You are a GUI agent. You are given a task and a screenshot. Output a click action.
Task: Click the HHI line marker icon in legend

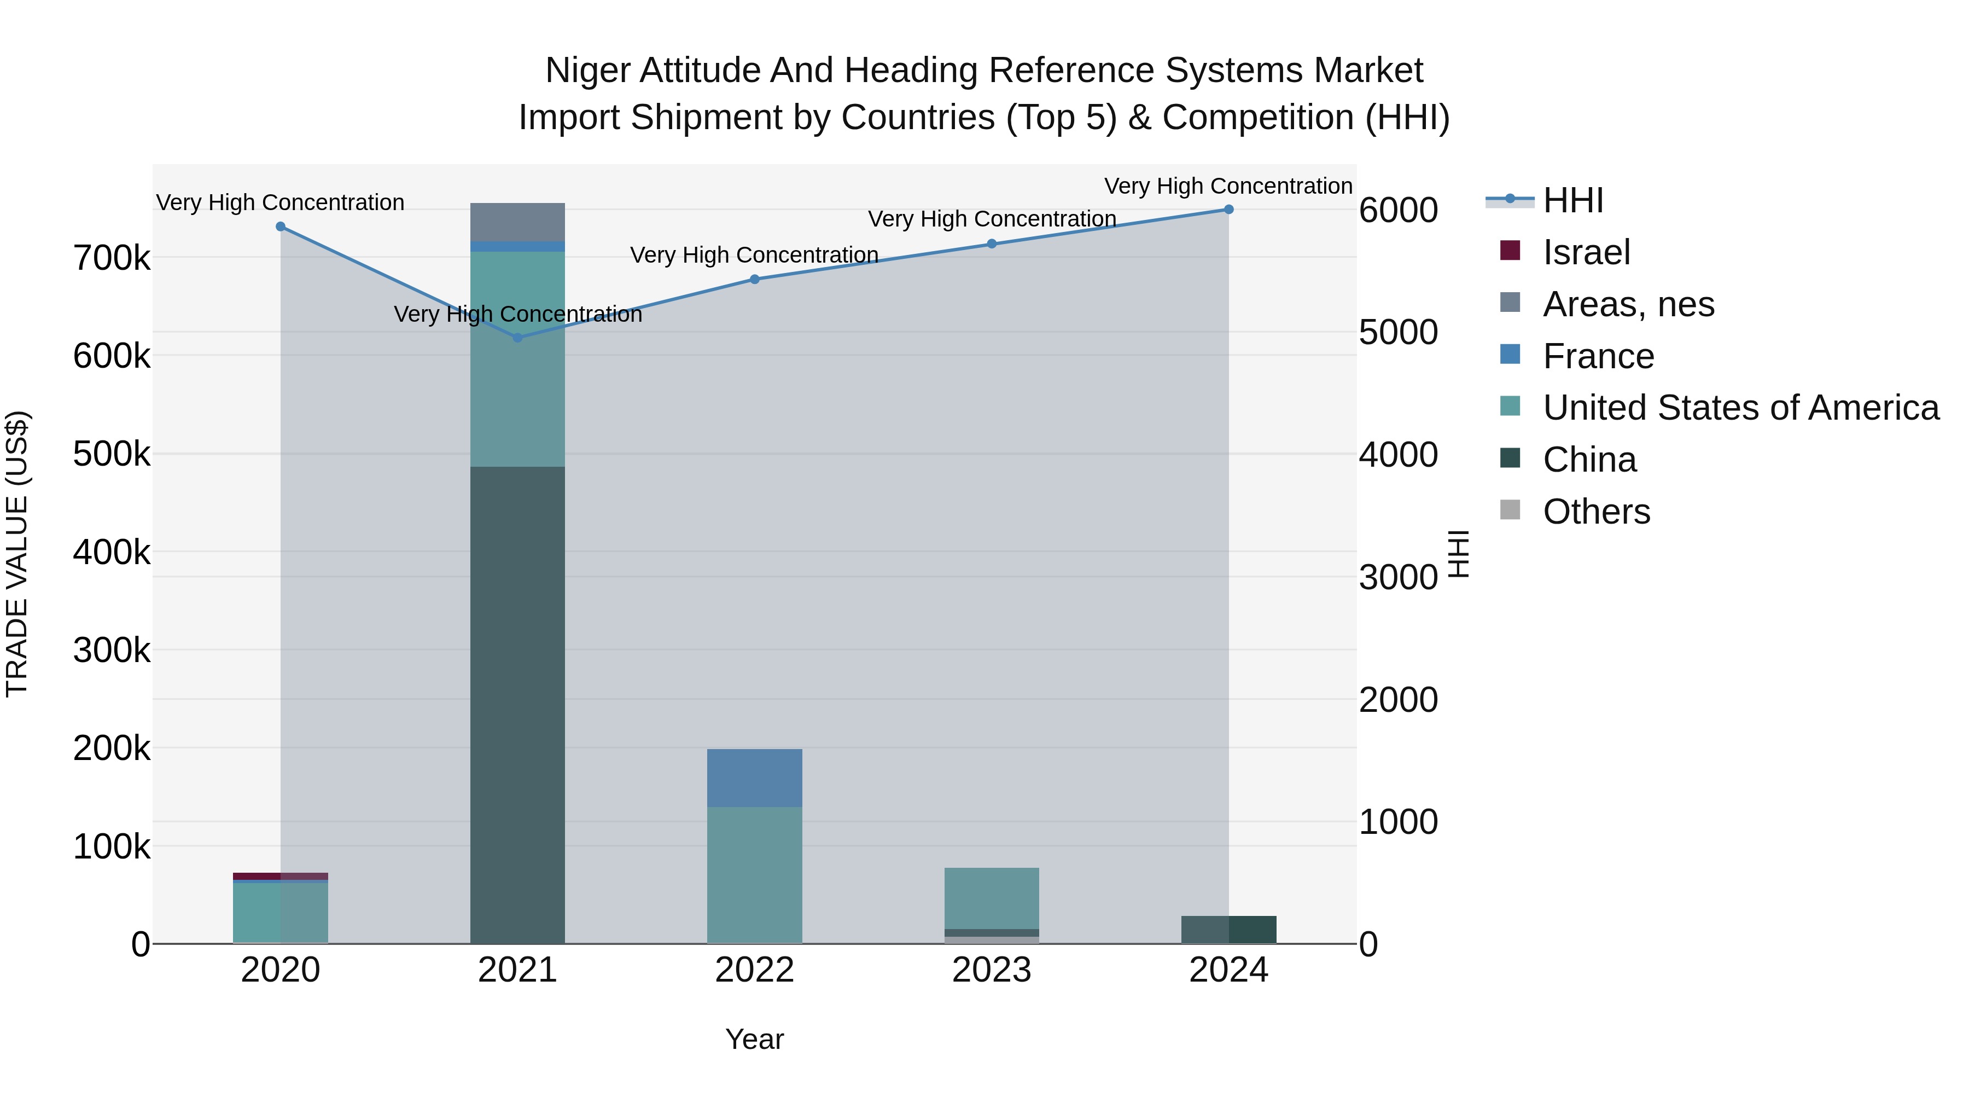pos(1510,200)
